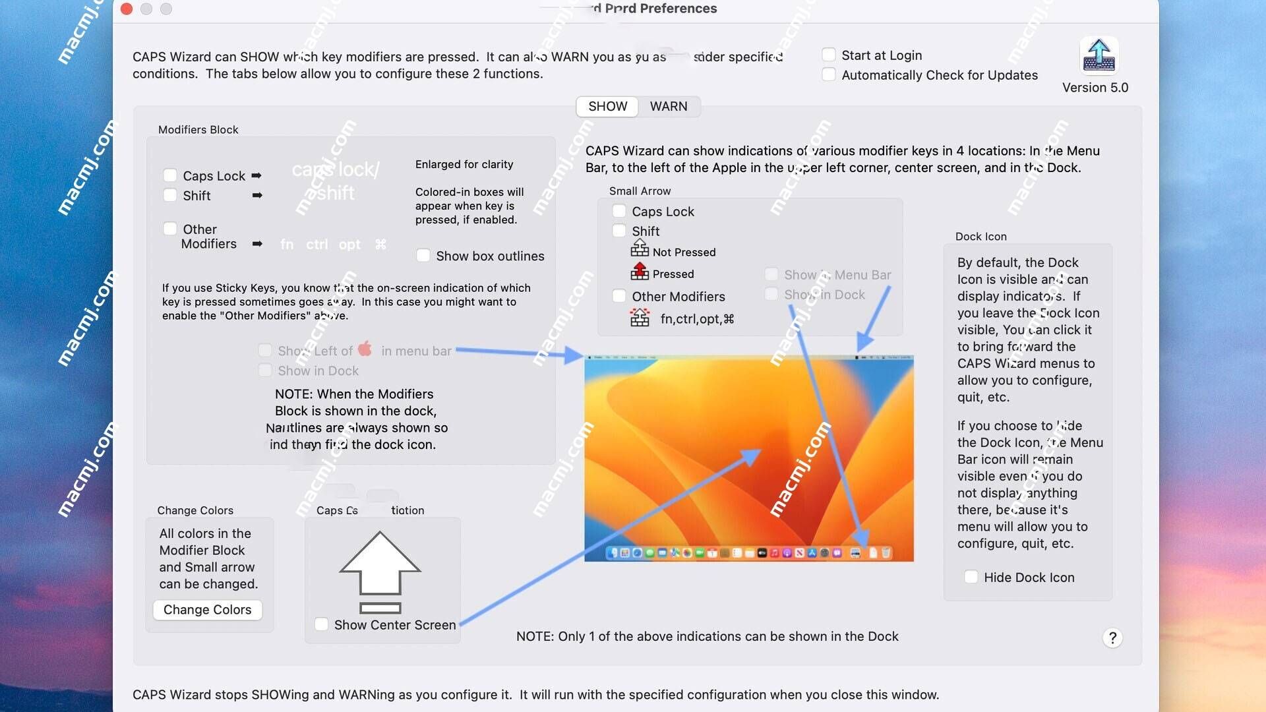Select the SHOW tab
Screen dimensions: 1266x712
coord(606,106)
